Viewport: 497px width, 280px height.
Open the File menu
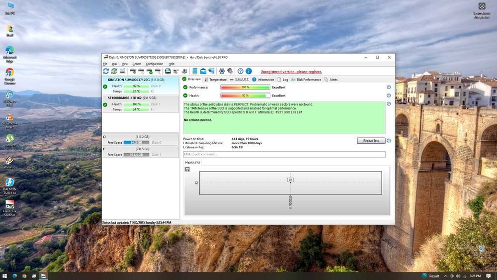coord(105,64)
